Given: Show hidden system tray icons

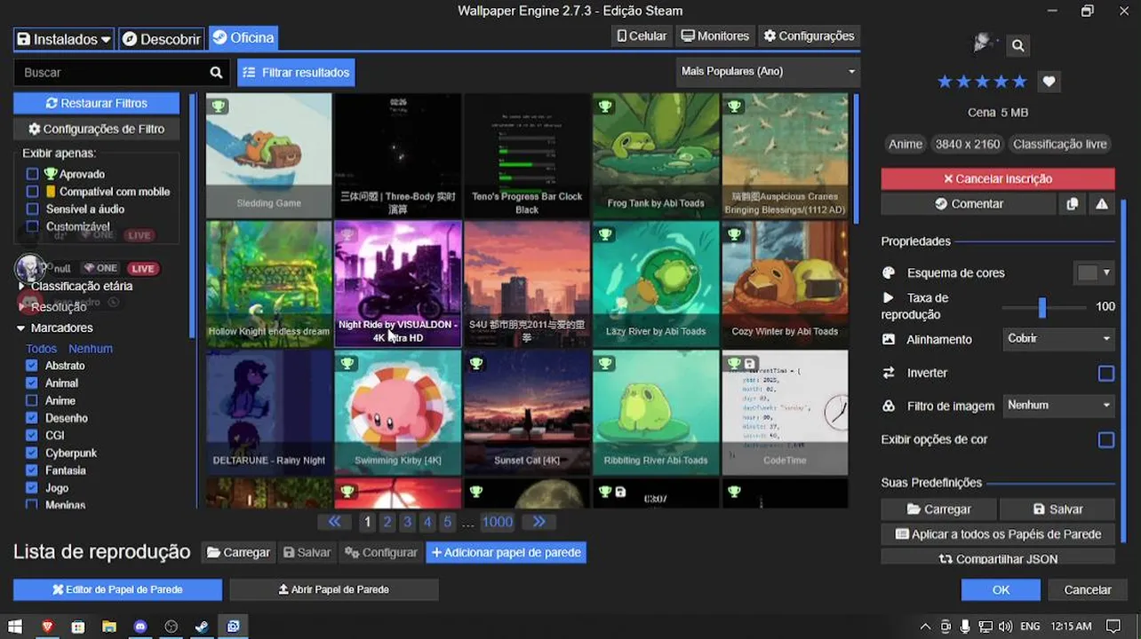Looking at the screenshot, I should pyautogui.click(x=925, y=627).
